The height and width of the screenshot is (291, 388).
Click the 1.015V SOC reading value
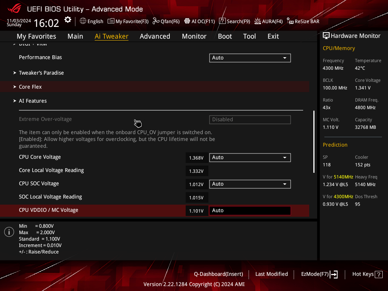coord(197,198)
